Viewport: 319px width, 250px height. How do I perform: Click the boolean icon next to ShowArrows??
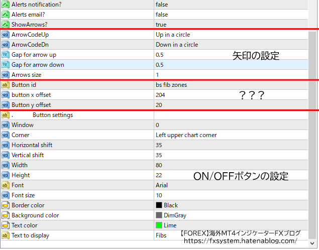click(x=6, y=25)
